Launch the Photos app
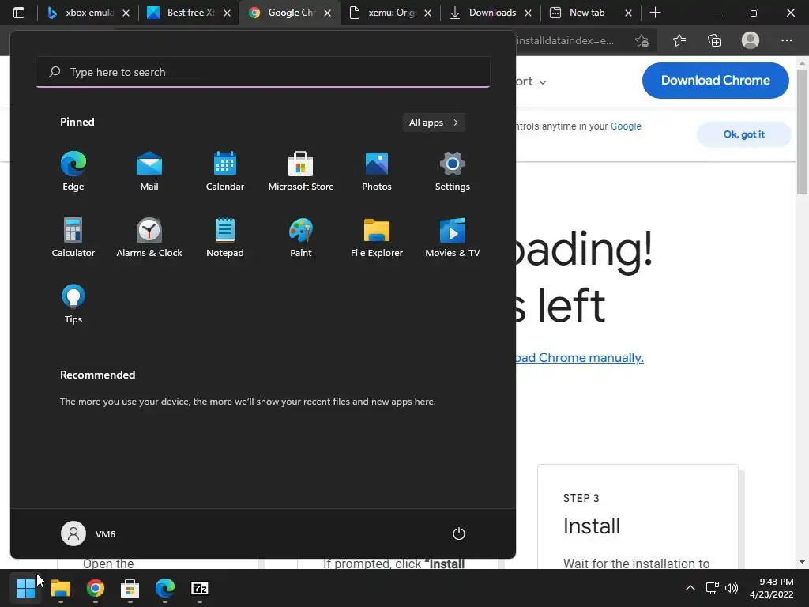Image resolution: width=809 pixels, height=607 pixels. [377, 172]
